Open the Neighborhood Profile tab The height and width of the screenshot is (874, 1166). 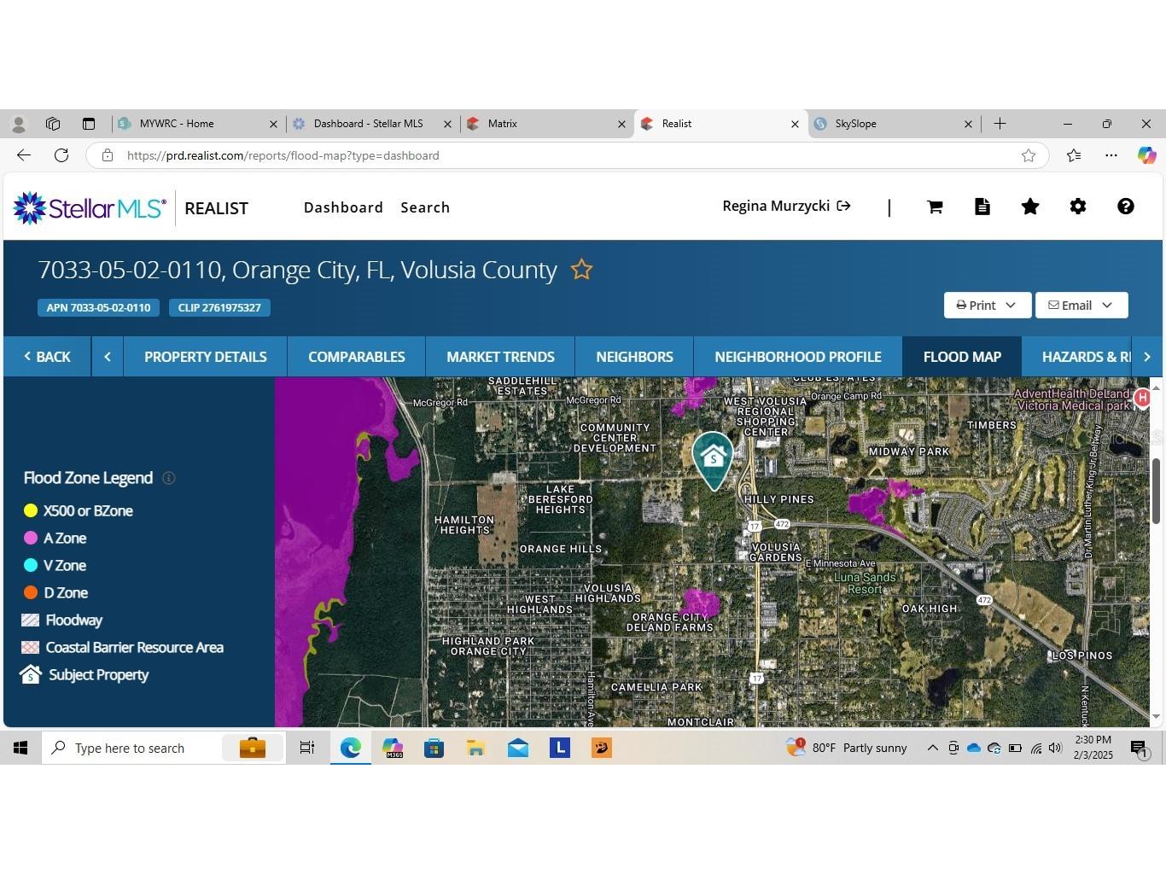coord(797,357)
